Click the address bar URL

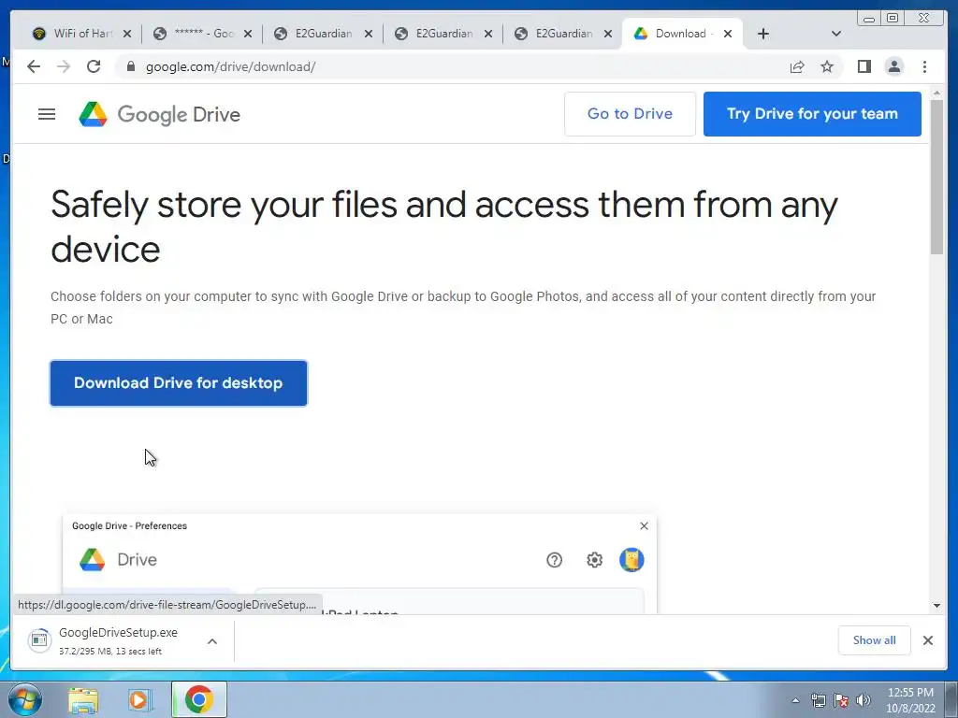tap(230, 66)
